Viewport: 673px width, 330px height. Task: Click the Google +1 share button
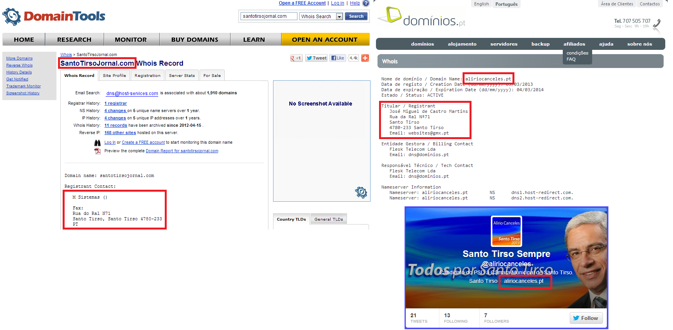tap(296, 58)
